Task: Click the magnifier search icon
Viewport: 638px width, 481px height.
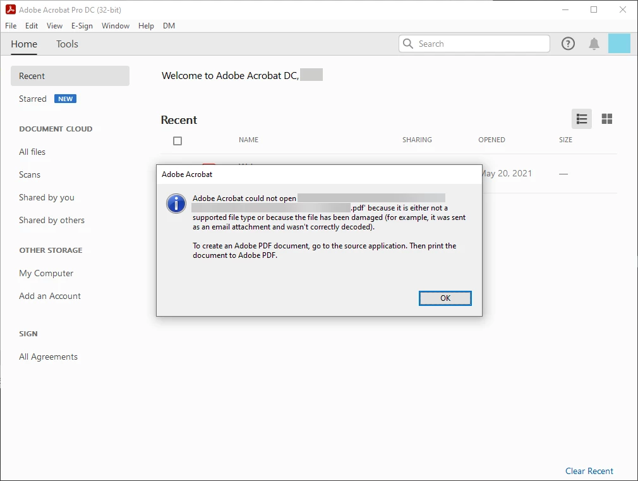Action: point(407,43)
